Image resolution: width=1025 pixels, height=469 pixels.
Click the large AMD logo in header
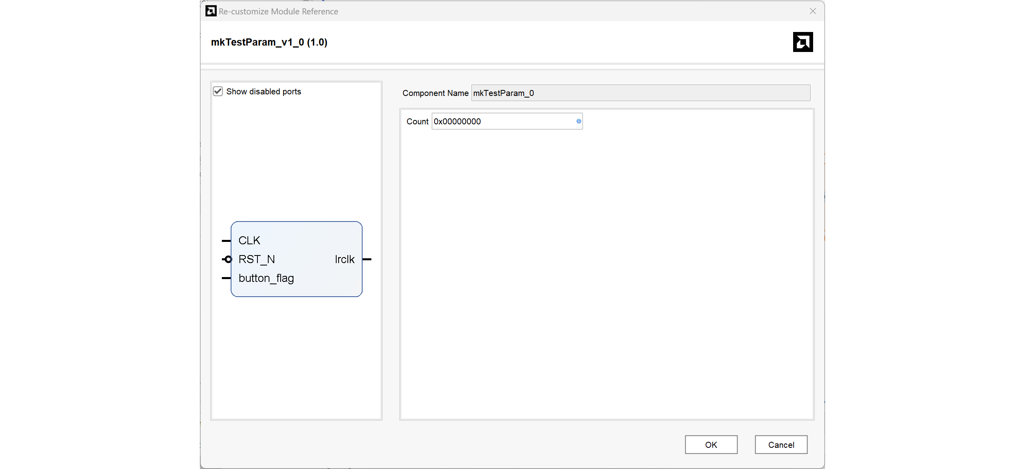[803, 42]
